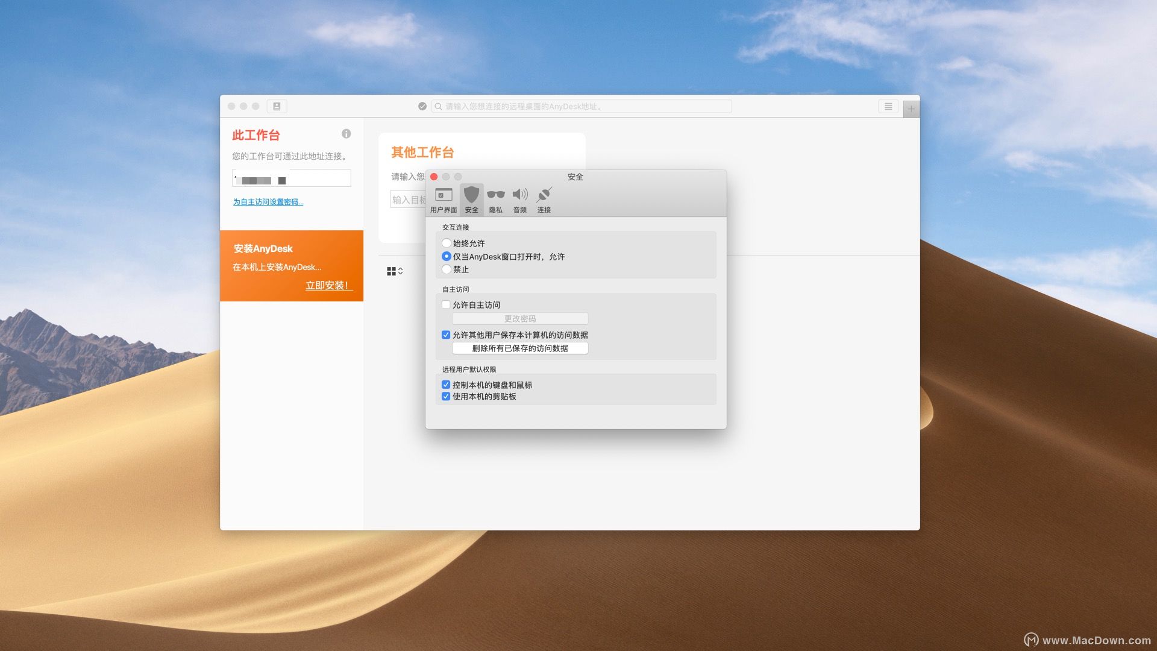This screenshot has height=651, width=1157.
Task: Open the 用户界面 settings tab
Action: (444, 200)
